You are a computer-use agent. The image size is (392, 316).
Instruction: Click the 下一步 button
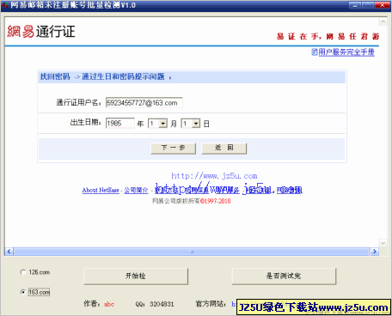coord(173,149)
